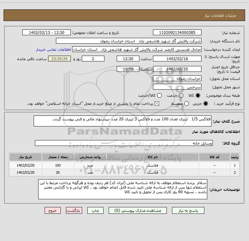Click the پاسخ به نیاز button
This screenshot has width=249, height=241.
tap(188, 211)
